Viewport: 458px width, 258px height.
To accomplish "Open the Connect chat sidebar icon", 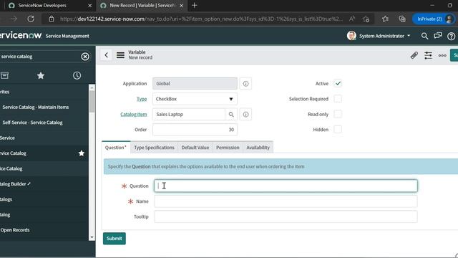I will pyautogui.click(x=437, y=36).
